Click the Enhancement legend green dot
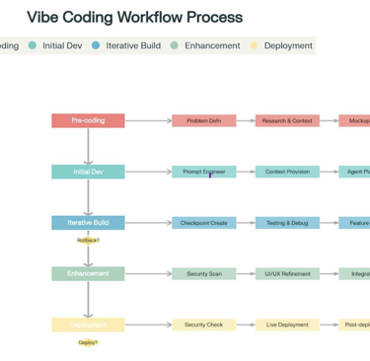The width and height of the screenshot is (370, 361). pyautogui.click(x=175, y=45)
